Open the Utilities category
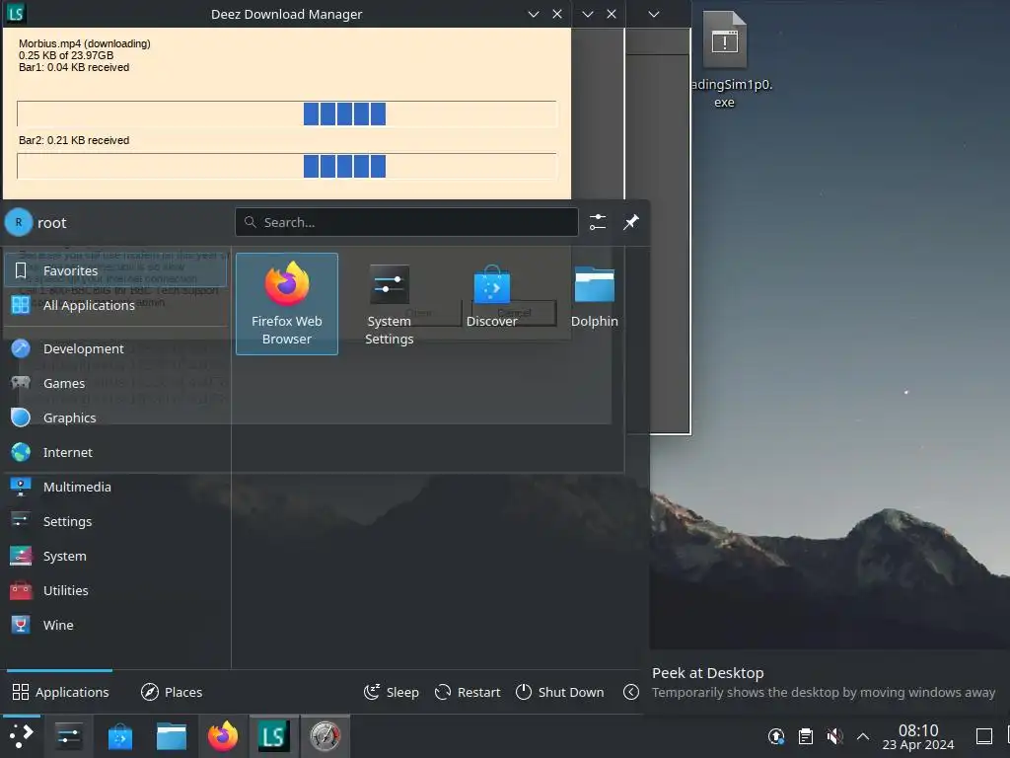This screenshot has height=758, width=1010. [x=115, y=590]
